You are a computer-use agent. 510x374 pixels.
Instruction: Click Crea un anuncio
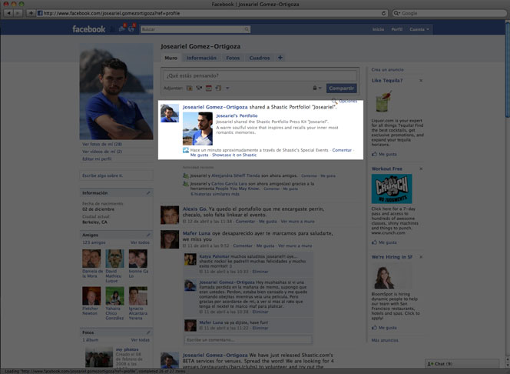click(387, 70)
